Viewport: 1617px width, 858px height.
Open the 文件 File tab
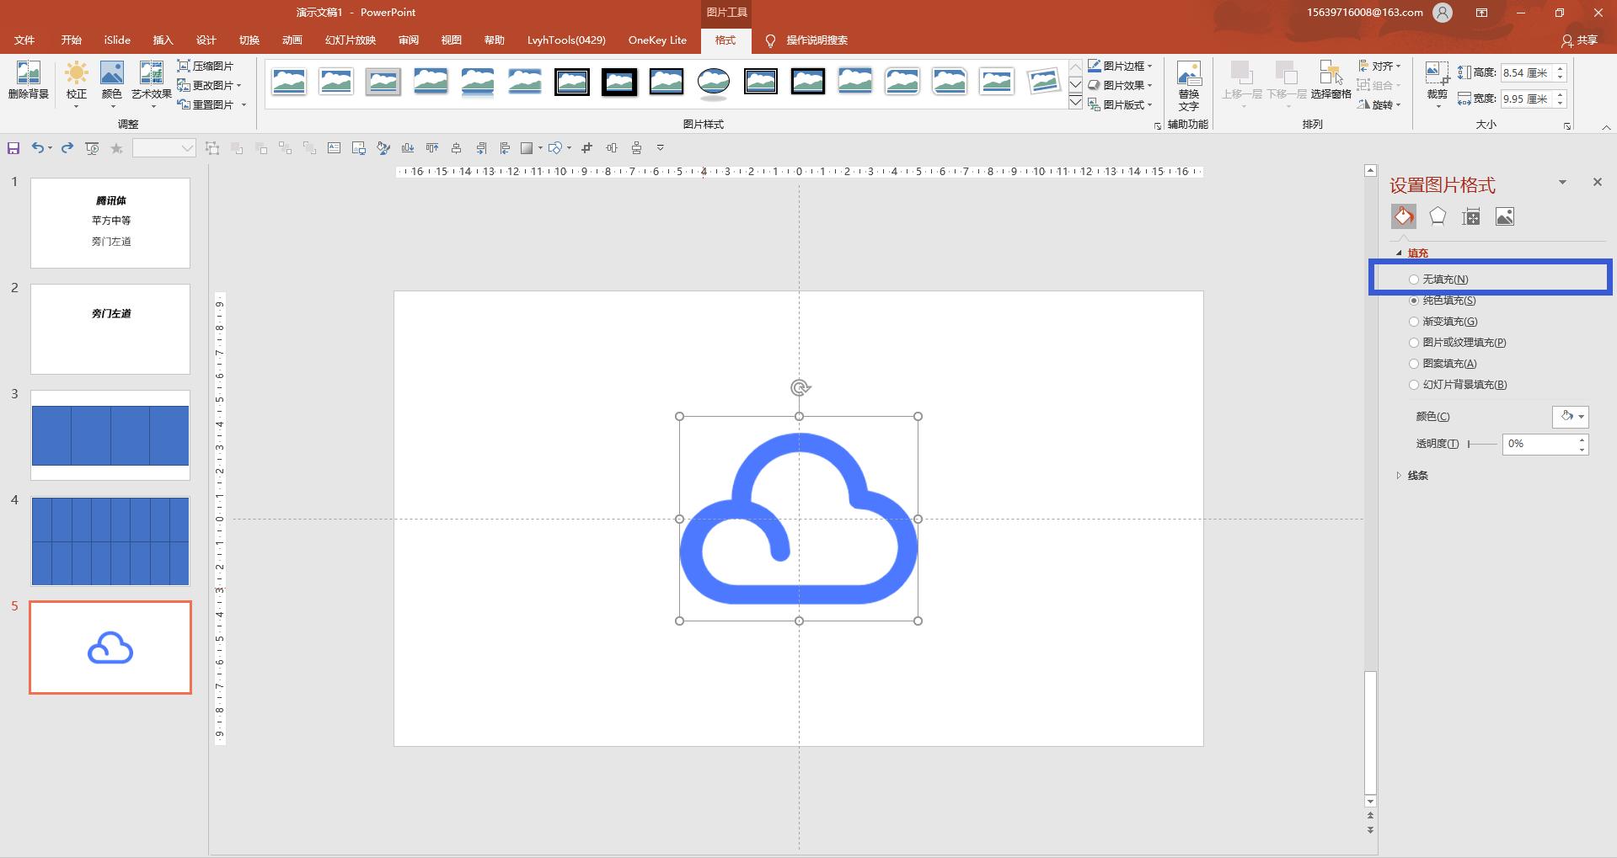[24, 40]
